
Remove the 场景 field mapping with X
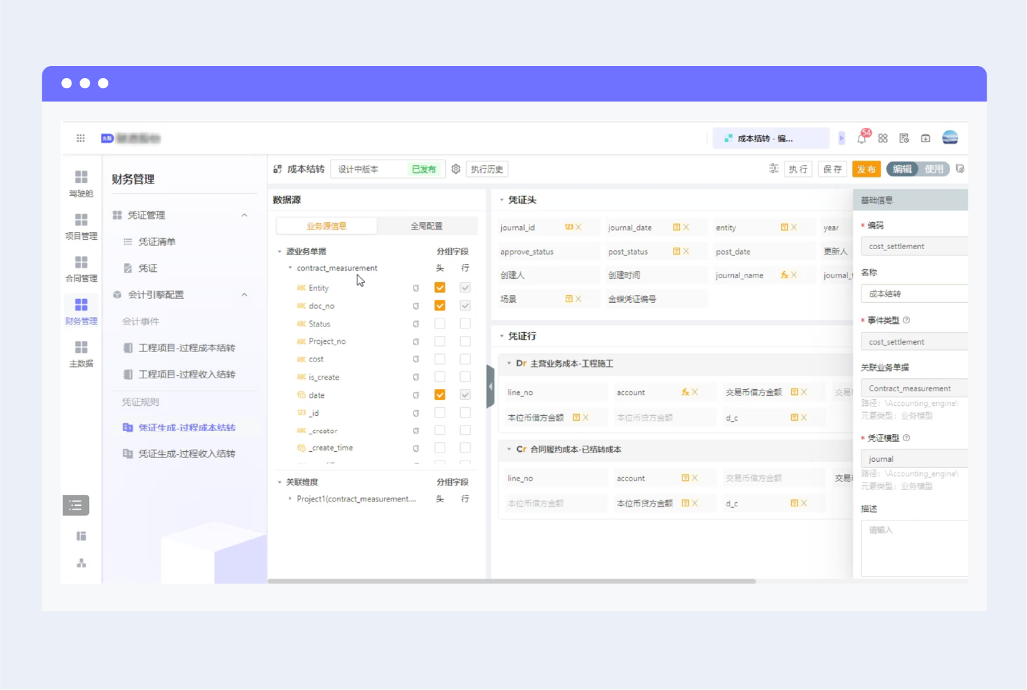(x=578, y=299)
